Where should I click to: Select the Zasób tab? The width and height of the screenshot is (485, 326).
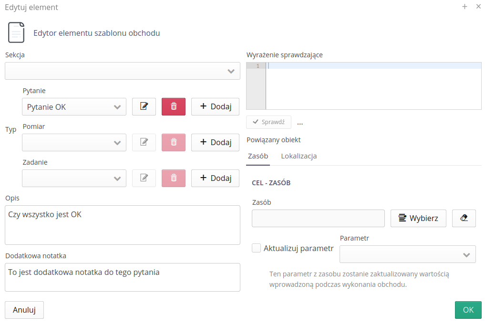click(258, 156)
